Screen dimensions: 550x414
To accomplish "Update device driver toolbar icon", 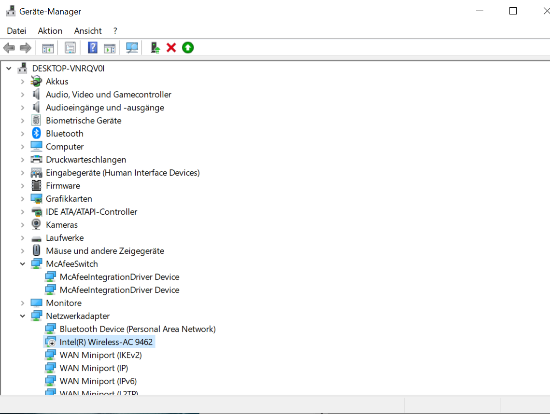I will [155, 48].
